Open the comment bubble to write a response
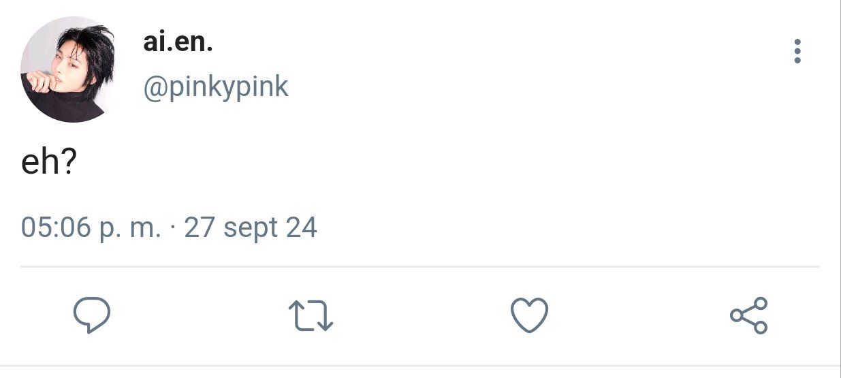The height and width of the screenshot is (378, 841). click(92, 316)
